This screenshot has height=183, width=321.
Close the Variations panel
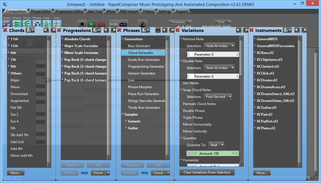click(x=178, y=30)
